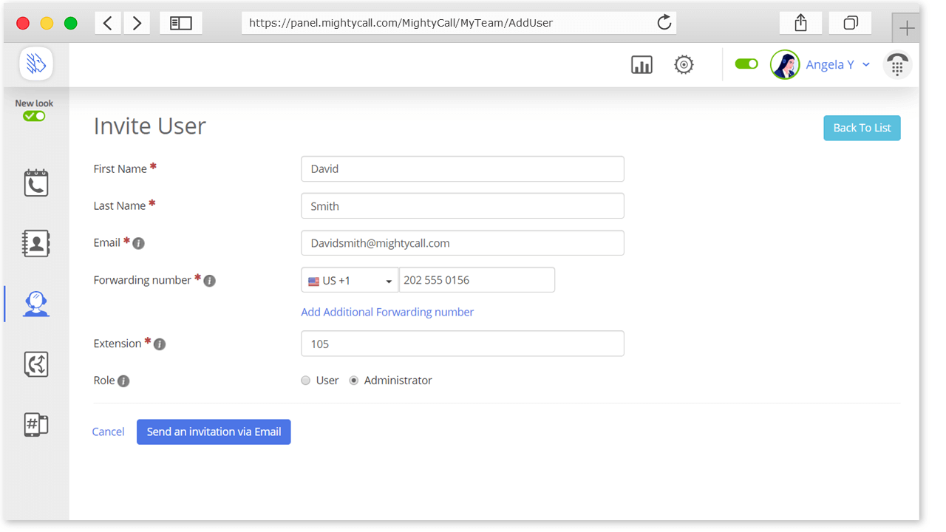
Task: Click the MightyCall logo icon
Action: [36, 64]
